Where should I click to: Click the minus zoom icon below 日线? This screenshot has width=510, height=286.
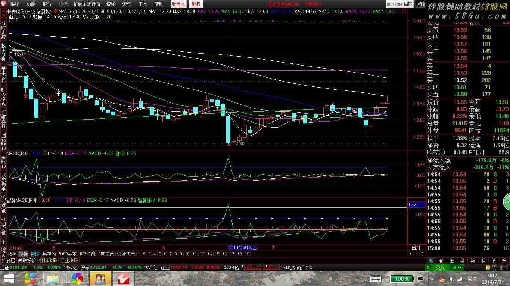[417, 254]
